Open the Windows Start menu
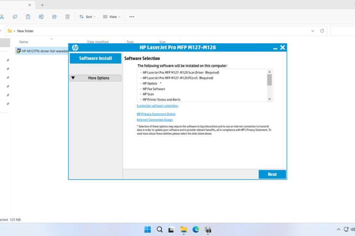This screenshot has height=236, width=355. 147,229
